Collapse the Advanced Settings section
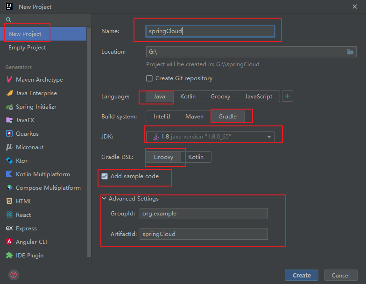The image size is (366, 284). [104, 199]
